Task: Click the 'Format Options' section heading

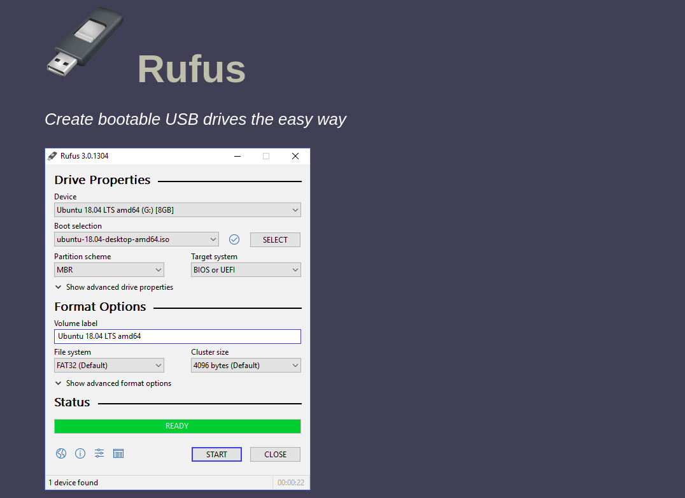Action: coord(100,307)
